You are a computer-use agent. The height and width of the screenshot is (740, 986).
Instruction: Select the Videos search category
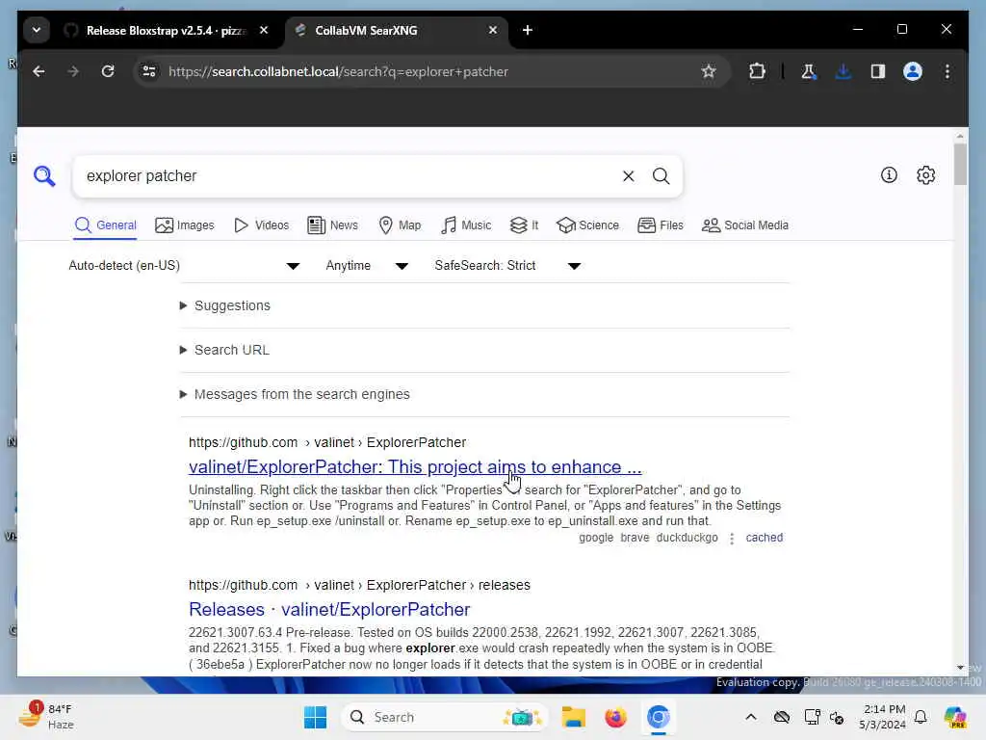261,225
